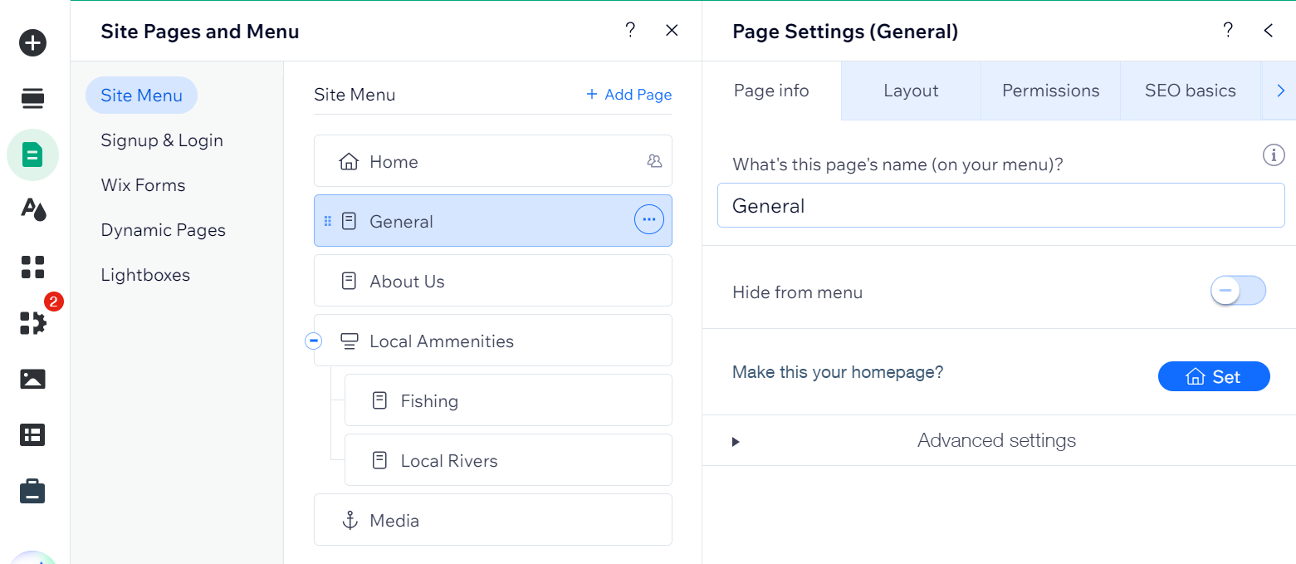Click the four-squares Add Apps sidebar icon
Screen dimensions: 1296x564
[32, 267]
